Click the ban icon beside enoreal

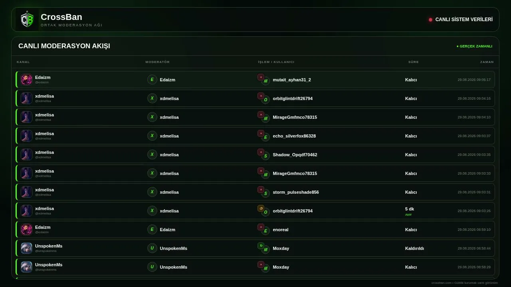[261, 227]
